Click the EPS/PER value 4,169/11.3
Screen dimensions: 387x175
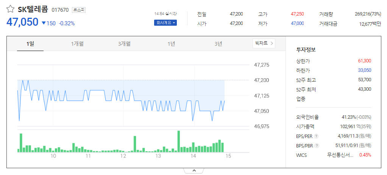pos(347,136)
